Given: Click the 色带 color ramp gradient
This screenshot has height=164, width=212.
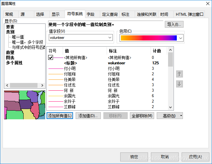Looking at the screenshot, I should click(x=149, y=38).
